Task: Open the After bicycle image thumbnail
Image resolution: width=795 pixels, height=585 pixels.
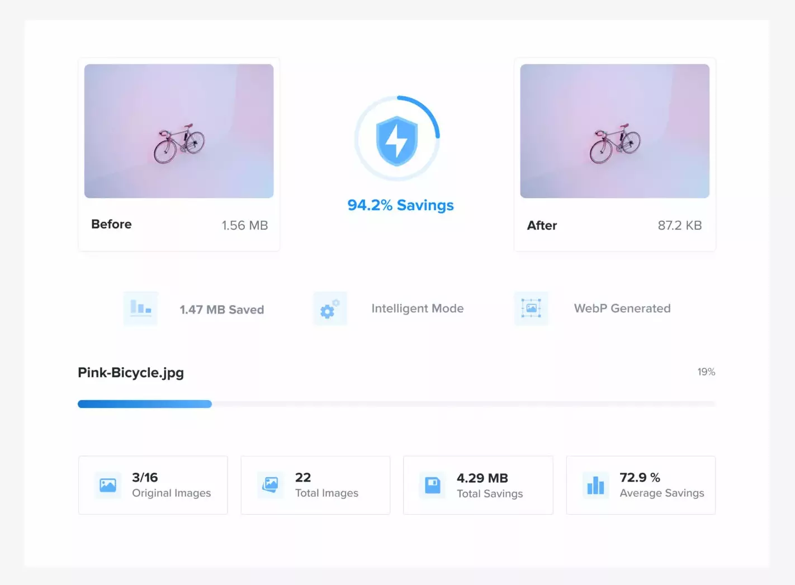Action: click(614, 131)
